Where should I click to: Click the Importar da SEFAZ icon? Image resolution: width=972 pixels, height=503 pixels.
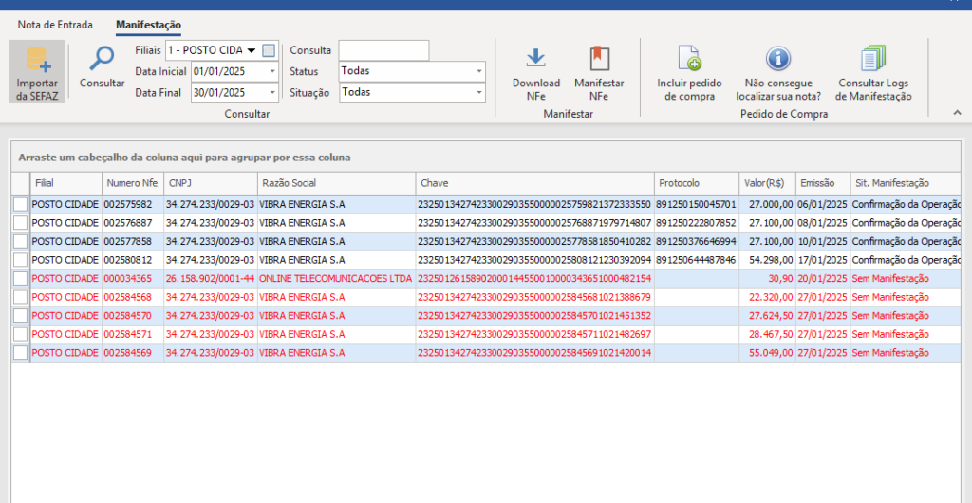[37, 62]
